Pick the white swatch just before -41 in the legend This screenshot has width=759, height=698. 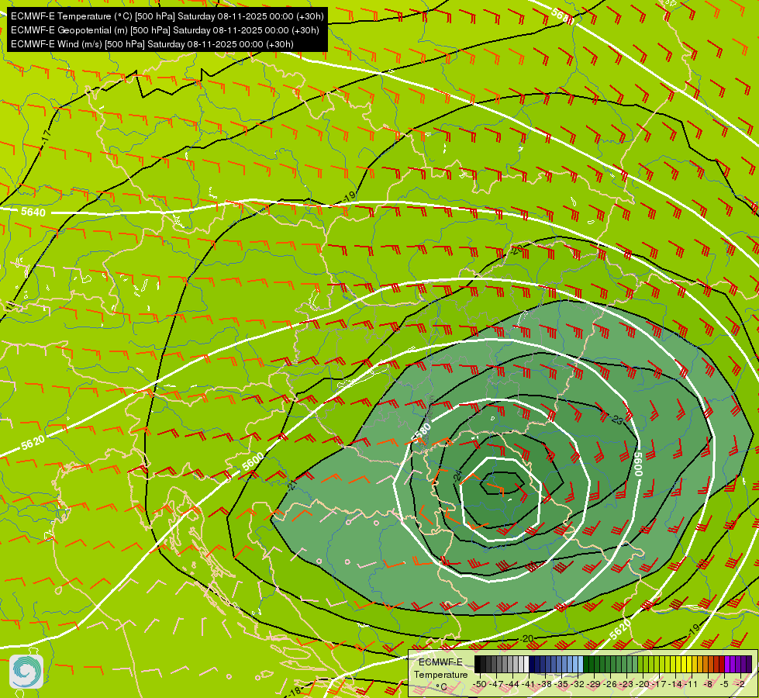pos(526,664)
